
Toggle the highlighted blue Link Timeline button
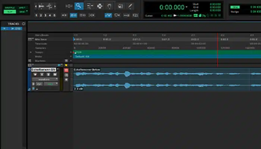coord(73,15)
